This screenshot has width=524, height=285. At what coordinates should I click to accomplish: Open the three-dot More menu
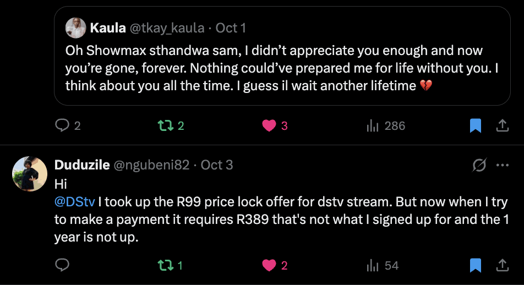(503, 165)
